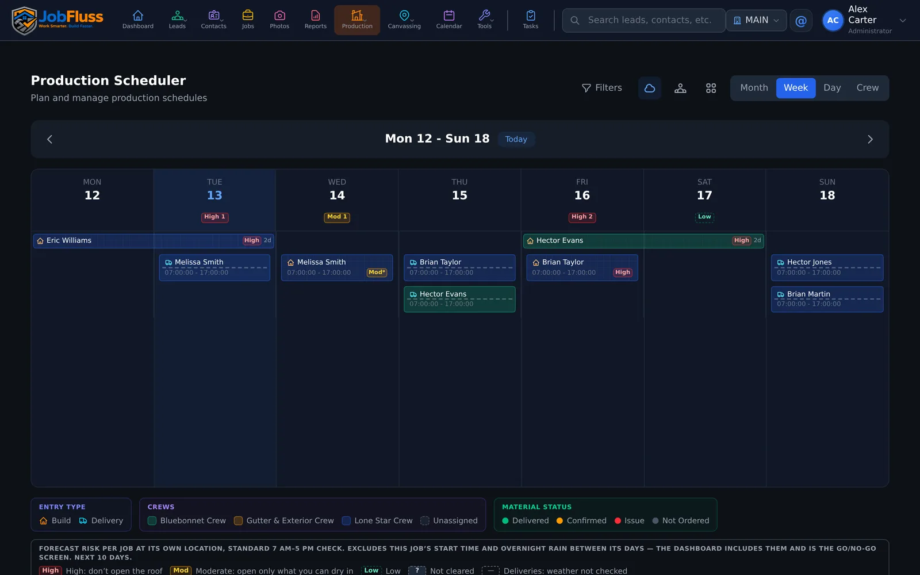Open the Calendar section
The height and width of the screenshot is (575, 920).
click(x=449, y=20)
